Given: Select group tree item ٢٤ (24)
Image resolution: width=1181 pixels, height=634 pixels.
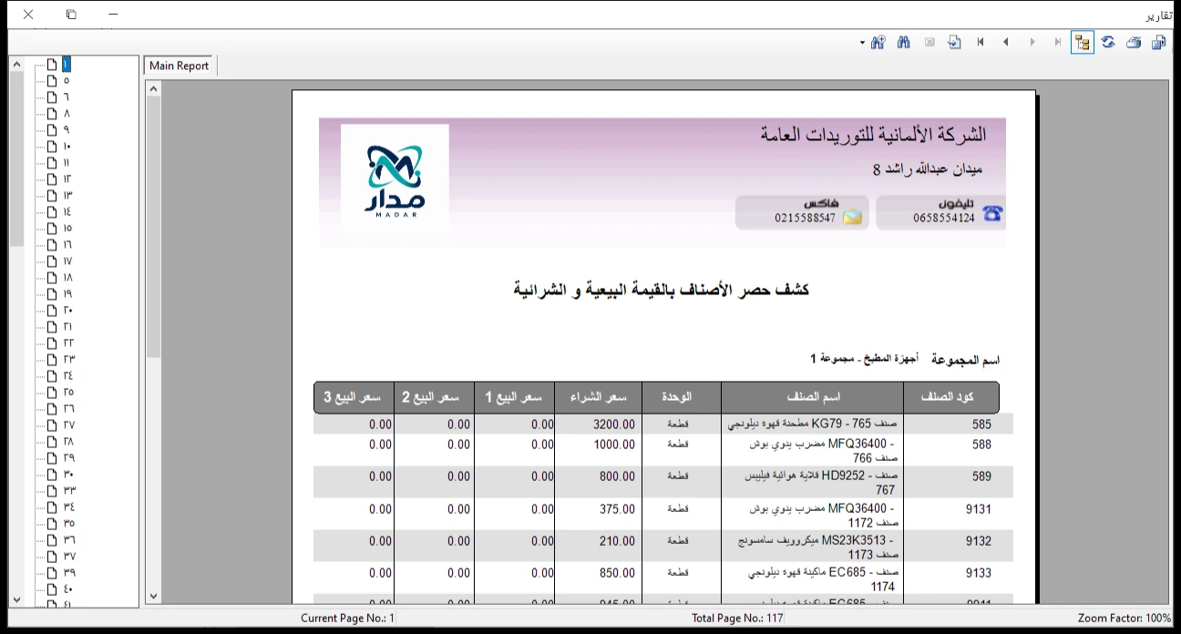Looking at the screenshot, I should pos(68,376).
